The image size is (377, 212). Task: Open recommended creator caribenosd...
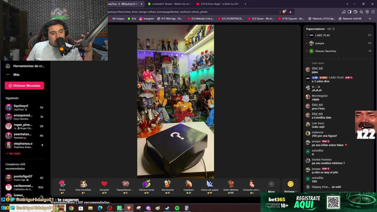pos(24,187)
